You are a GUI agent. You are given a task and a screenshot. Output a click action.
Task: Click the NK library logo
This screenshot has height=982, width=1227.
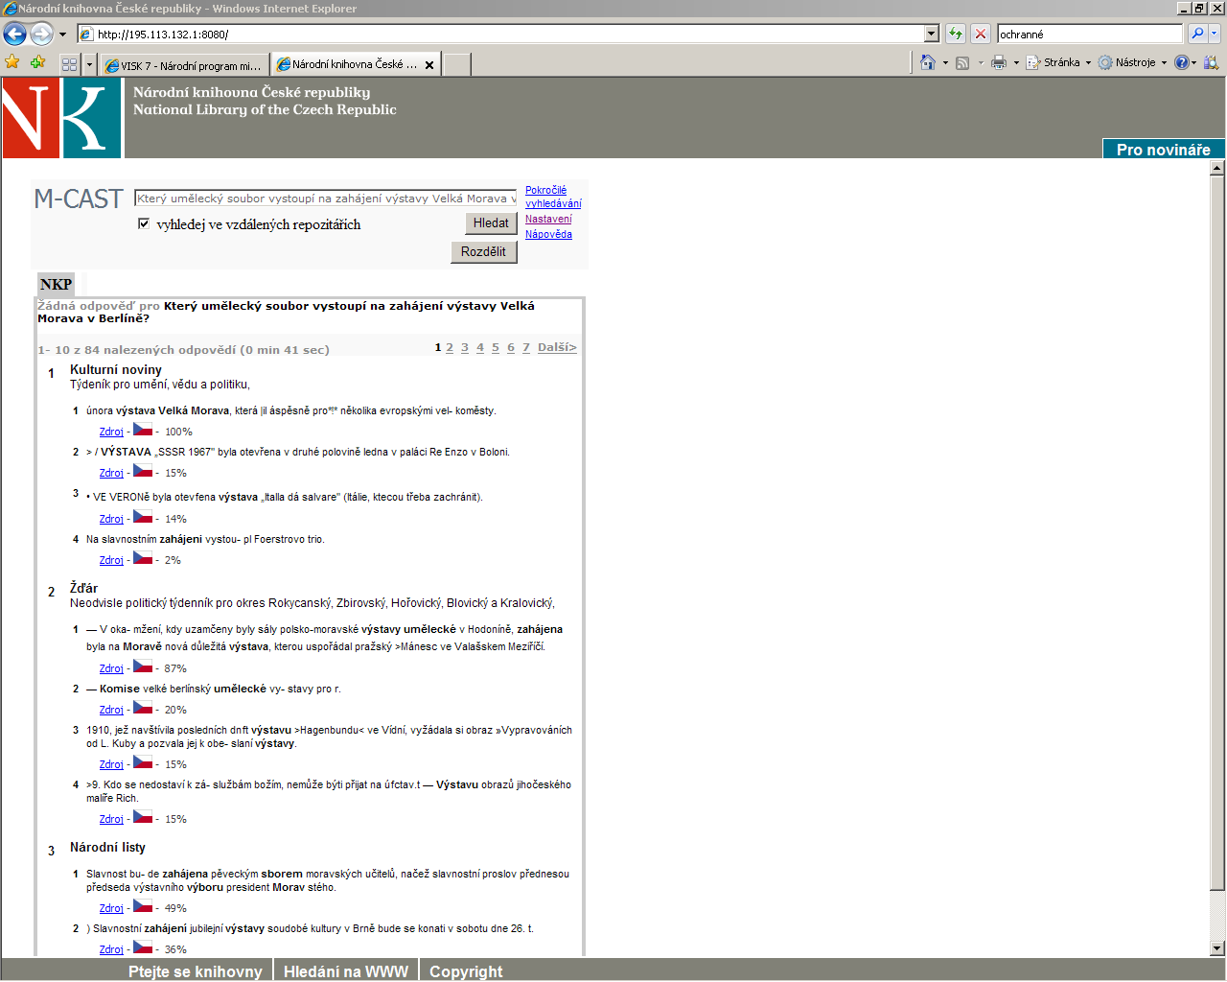click(x=61, y=117)
